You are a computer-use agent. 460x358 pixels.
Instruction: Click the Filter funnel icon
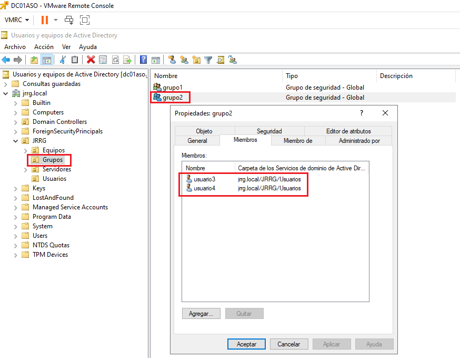[x=208, y=60]
